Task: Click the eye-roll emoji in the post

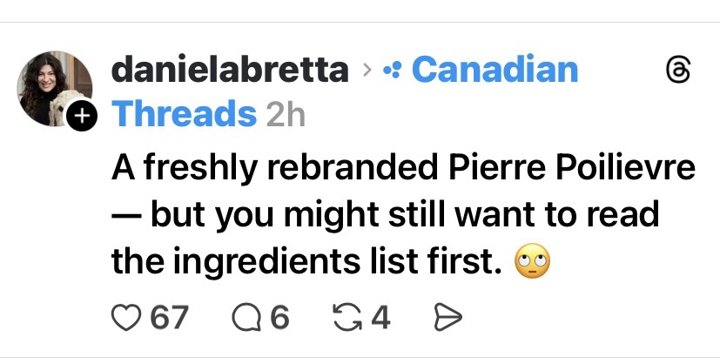Action: (x=532, y=260)
